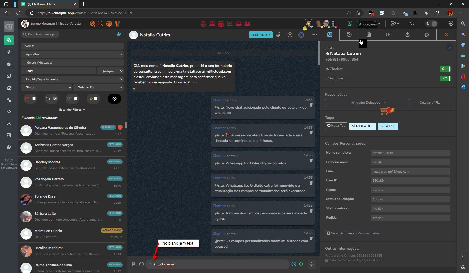469x273 pixels.
Task: Open the Ordenar Por dropdown
Action: (98, 87)
